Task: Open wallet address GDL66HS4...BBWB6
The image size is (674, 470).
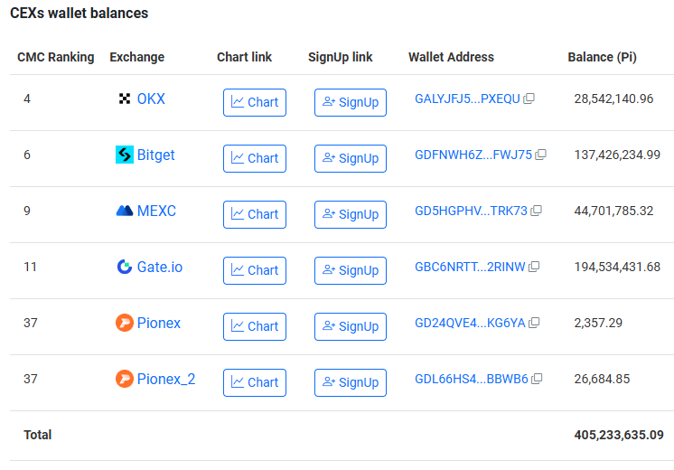Action: point(471,379)
